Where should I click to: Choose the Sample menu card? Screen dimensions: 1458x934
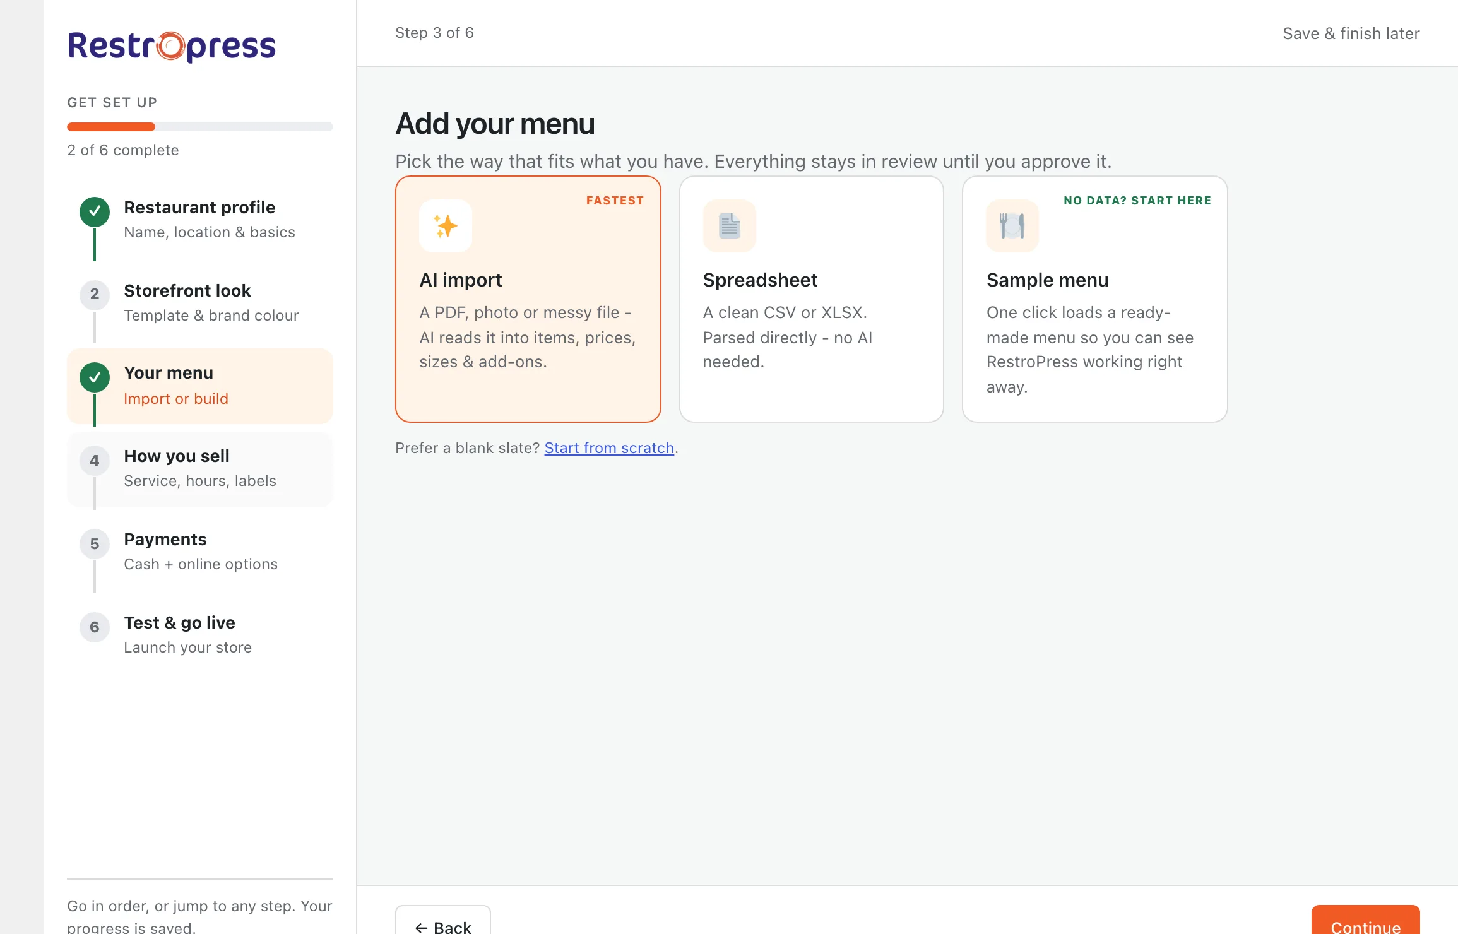pos(1095,299)
